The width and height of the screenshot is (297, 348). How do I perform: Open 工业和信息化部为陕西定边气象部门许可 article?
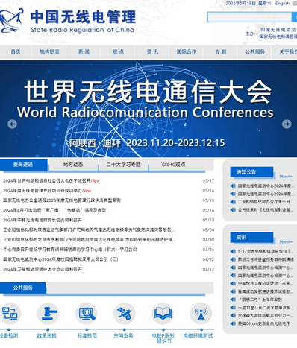coord(89,230)
